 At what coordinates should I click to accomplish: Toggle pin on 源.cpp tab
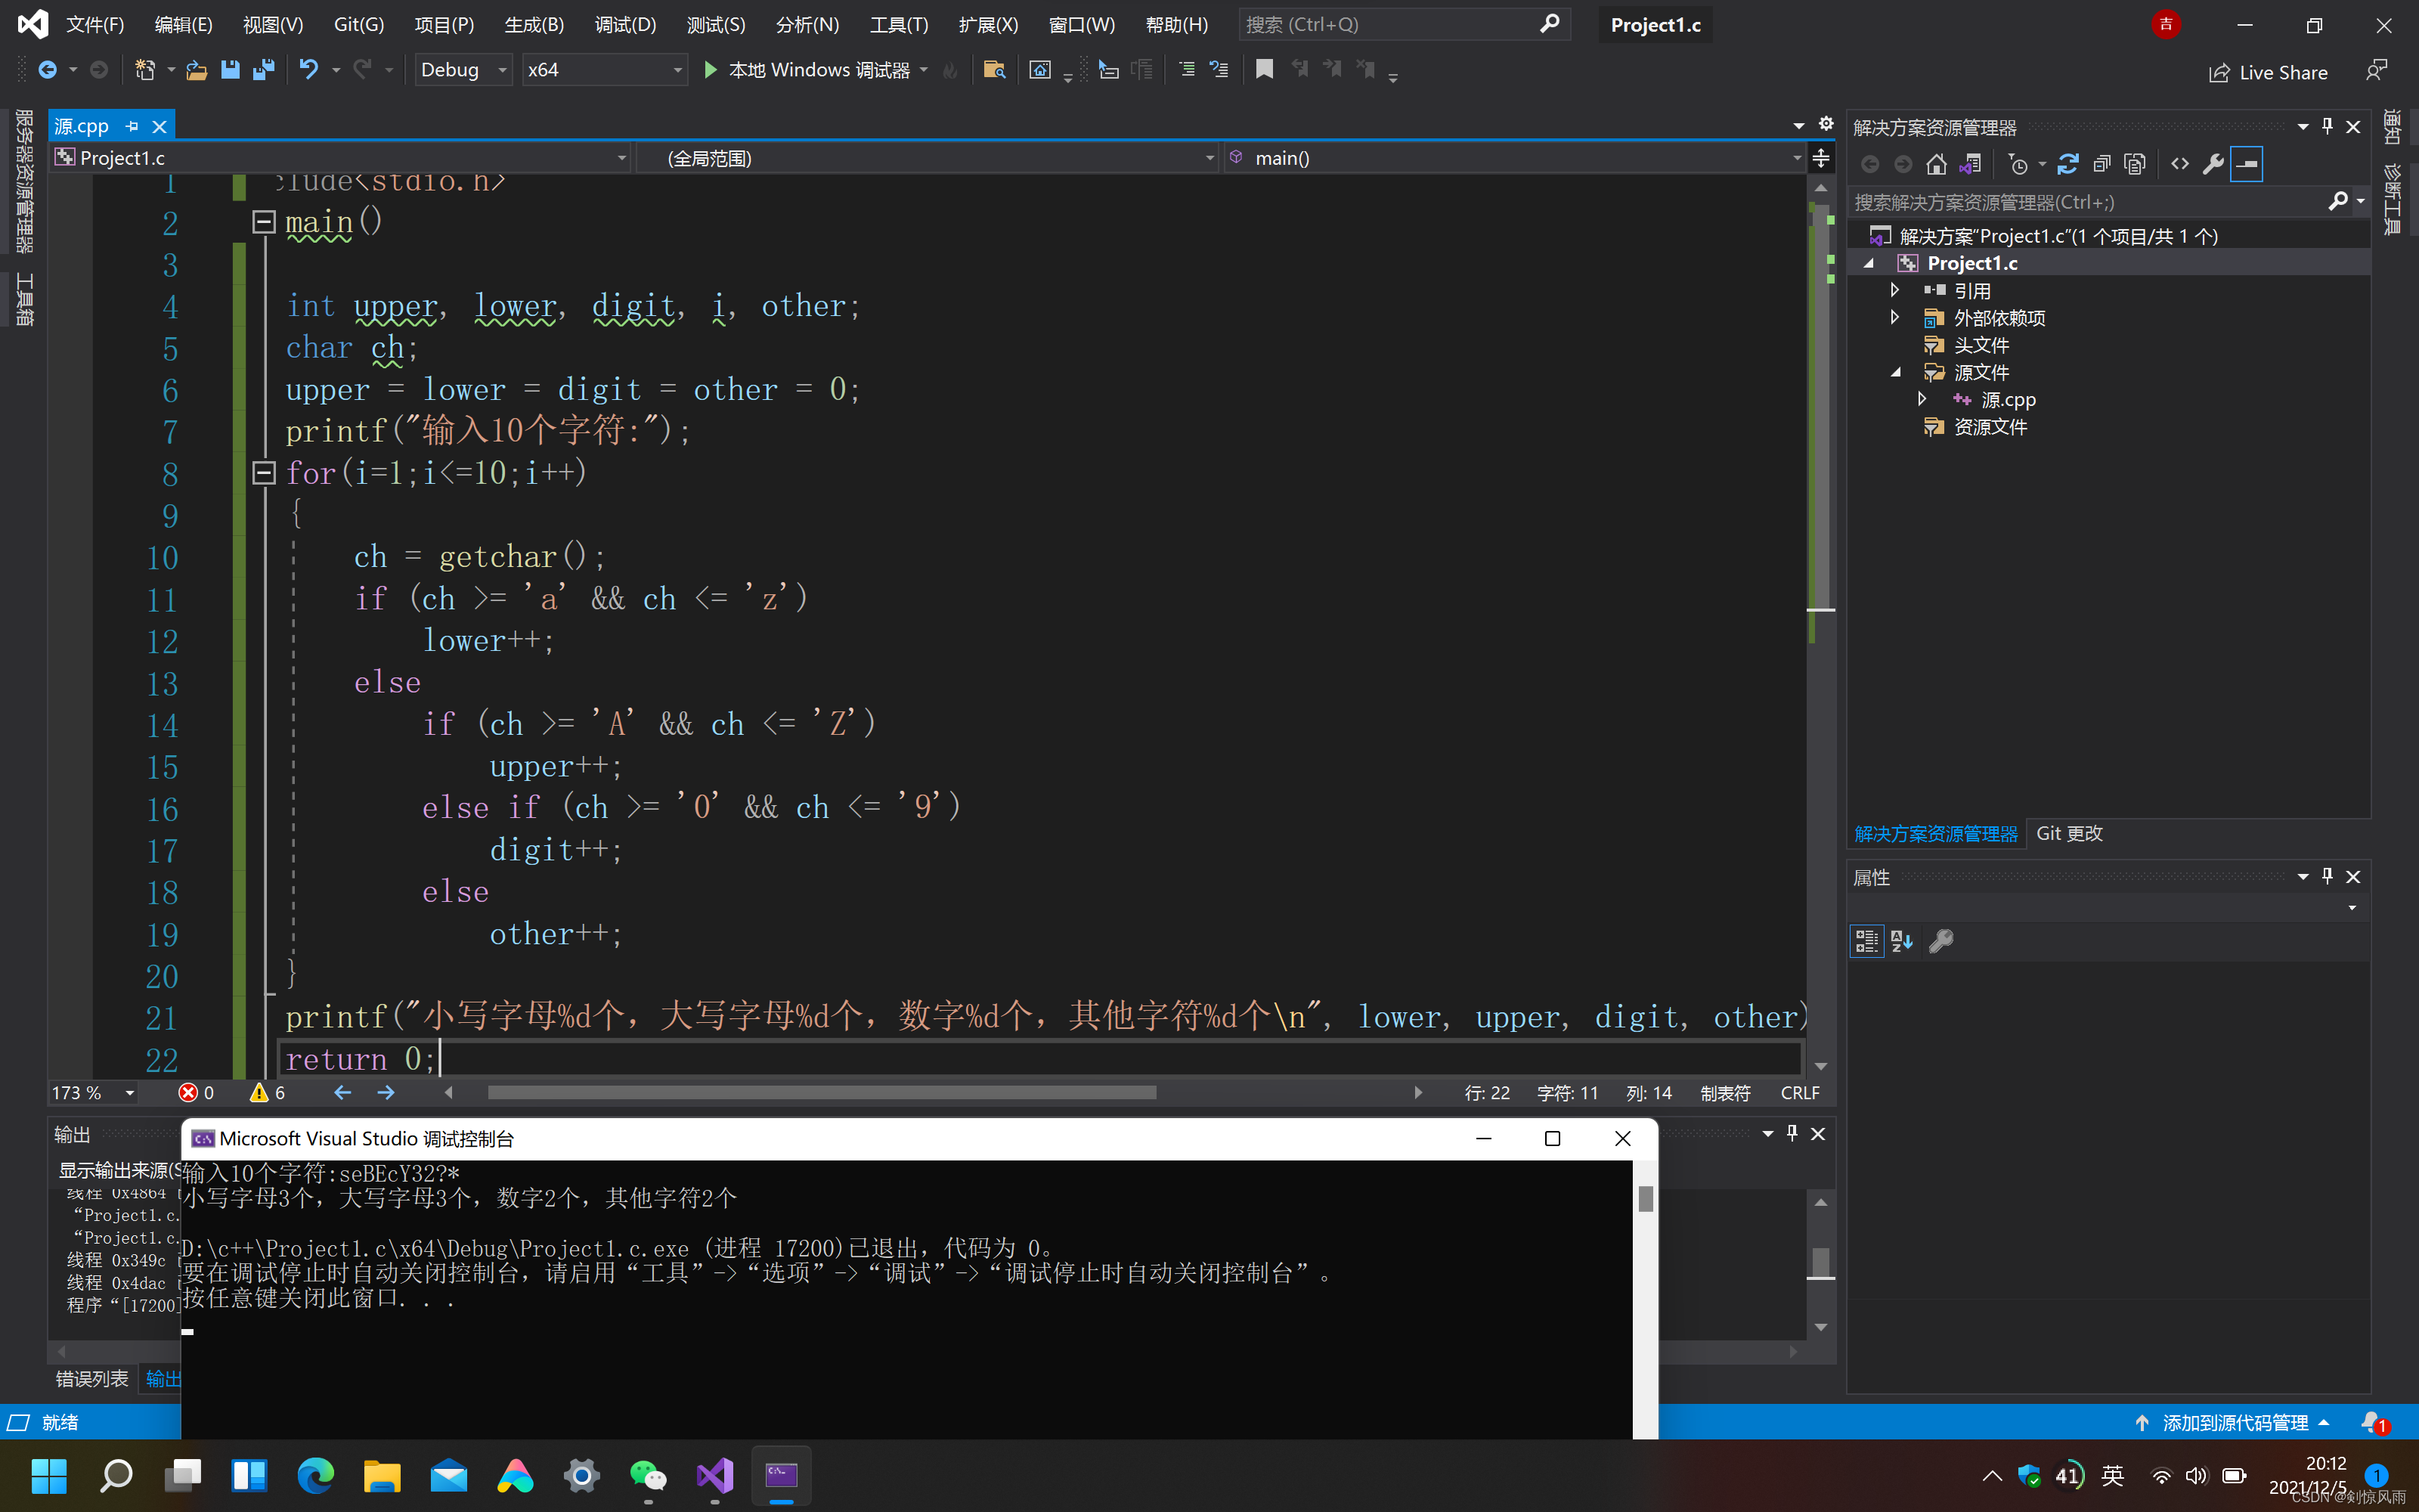click(x=132, y=126)
